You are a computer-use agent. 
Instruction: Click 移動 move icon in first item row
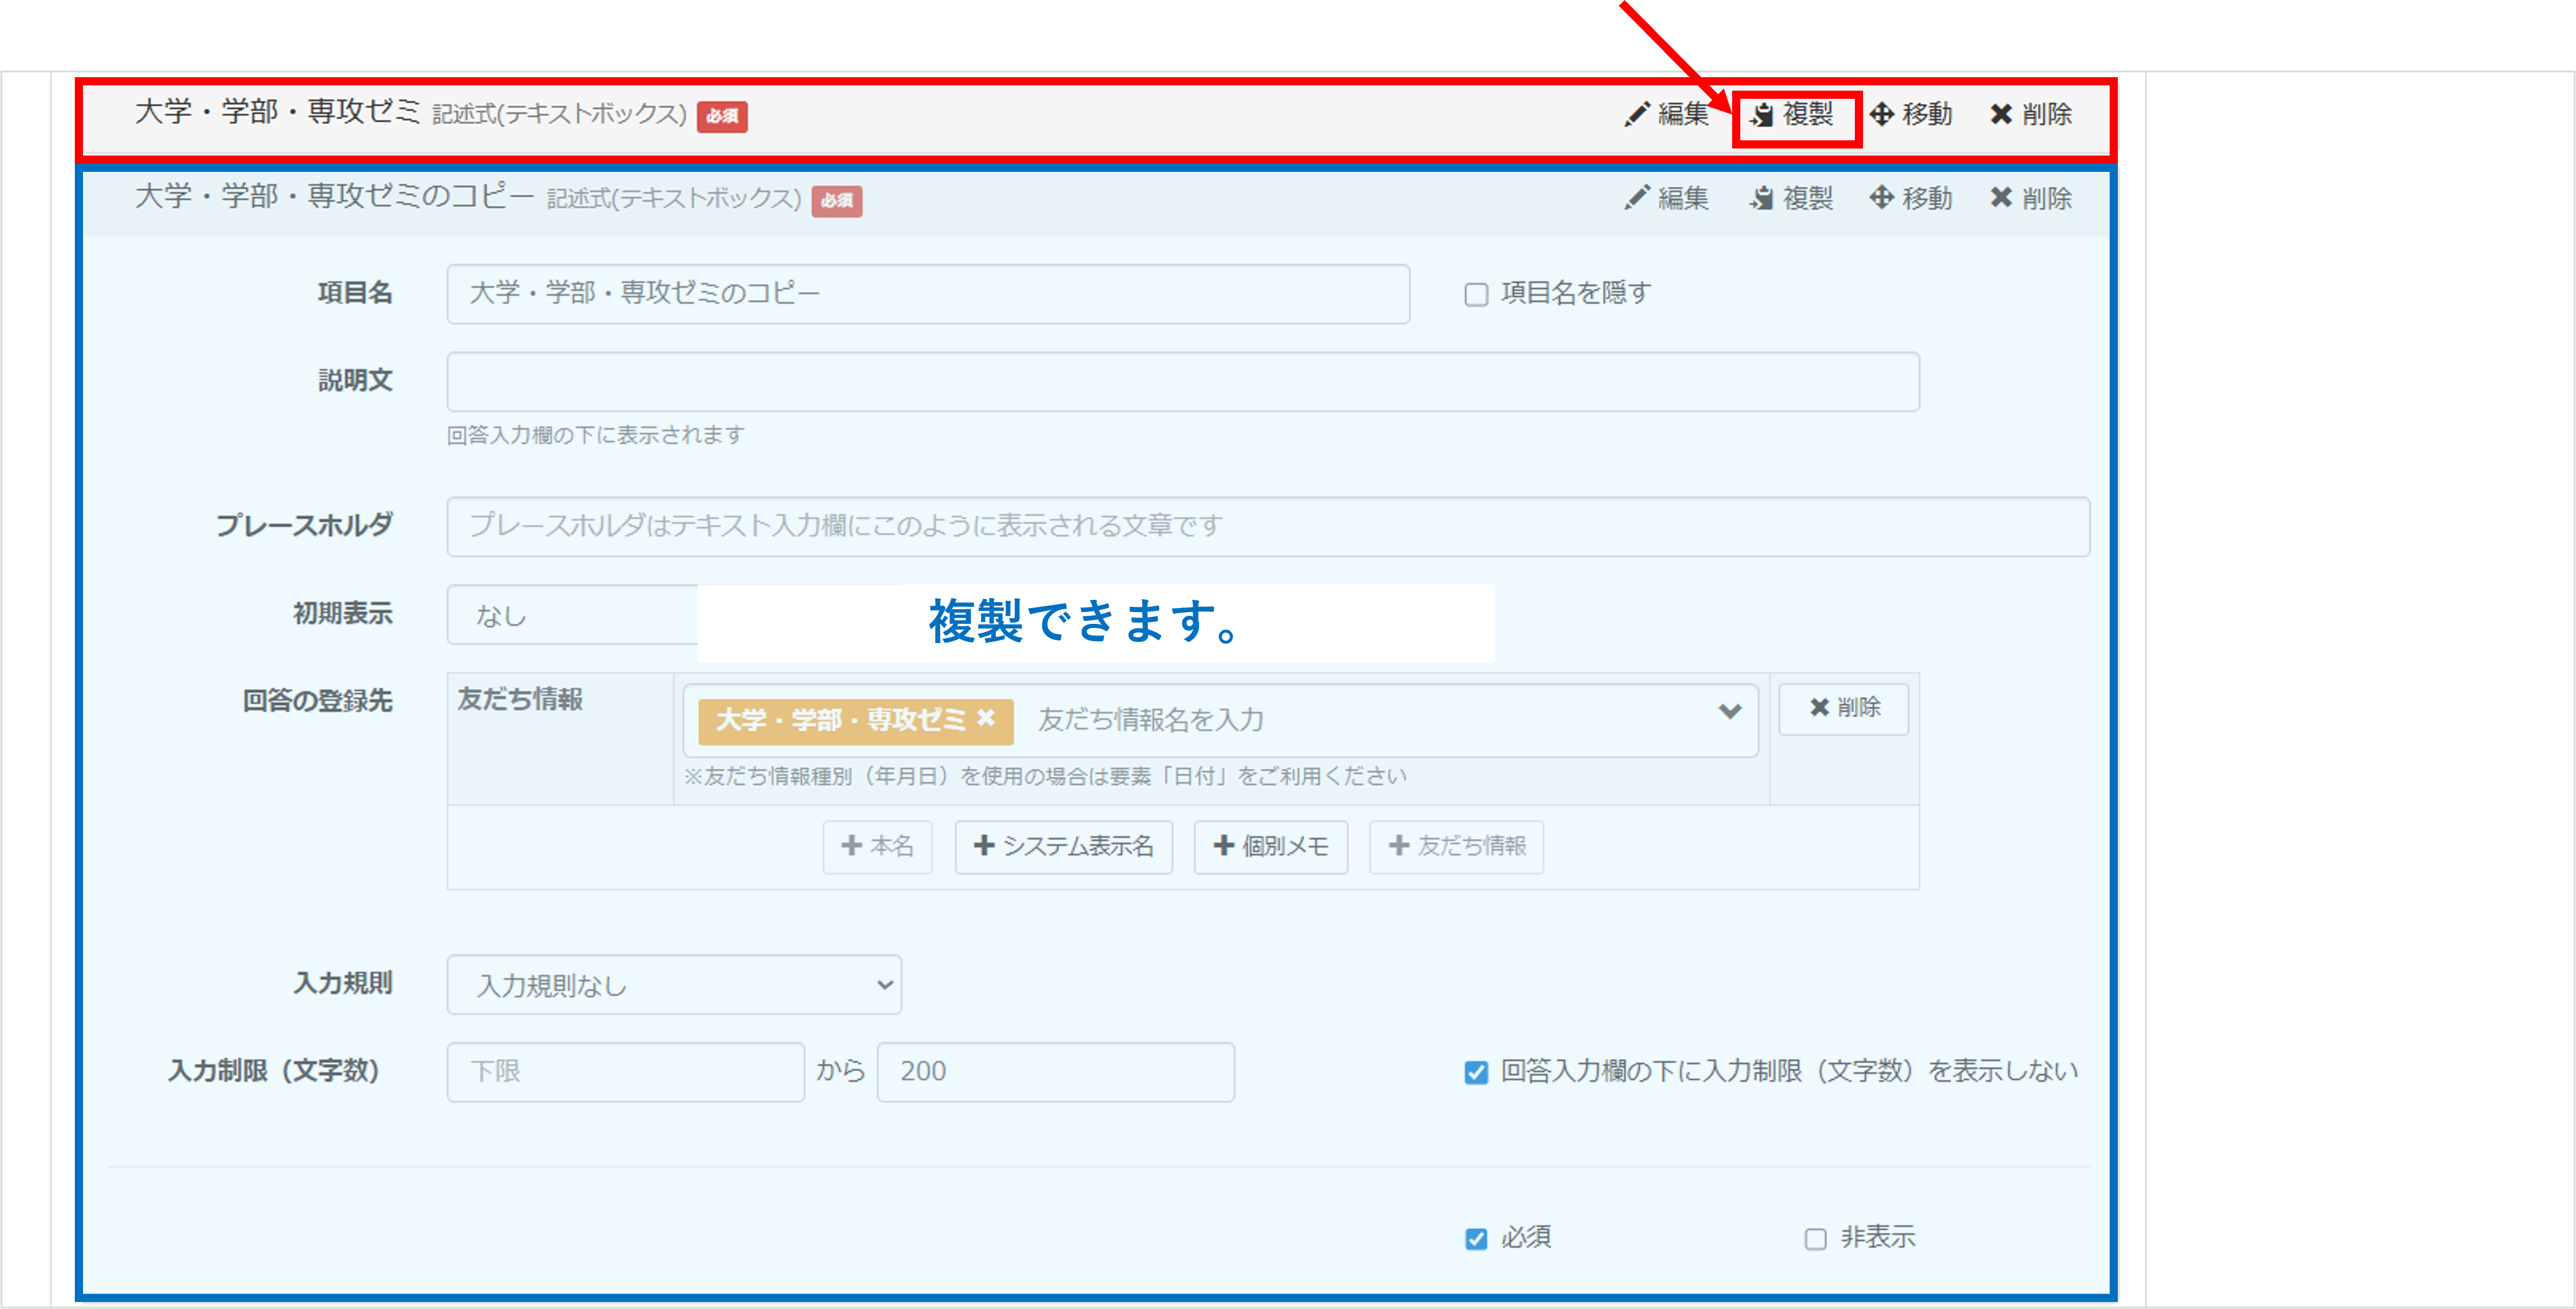(x=1881, y=114)
